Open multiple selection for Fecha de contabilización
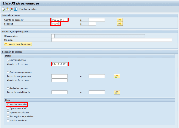This screenshot has height=128, width=179. pos(117,92)
